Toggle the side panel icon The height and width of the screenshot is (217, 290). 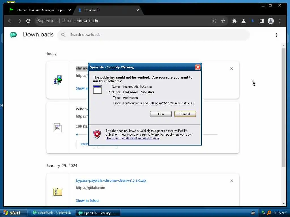point(261,21)
